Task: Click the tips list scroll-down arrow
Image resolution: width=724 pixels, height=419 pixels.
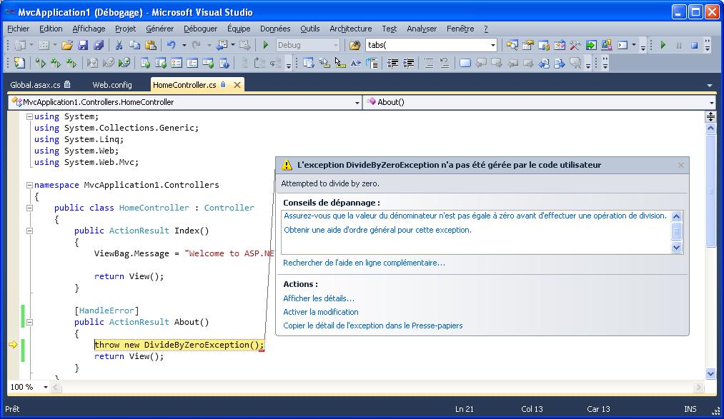Action: click(x=676, y=248)
